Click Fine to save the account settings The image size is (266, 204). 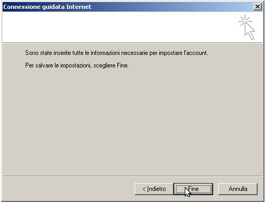(x=193, y=189)
